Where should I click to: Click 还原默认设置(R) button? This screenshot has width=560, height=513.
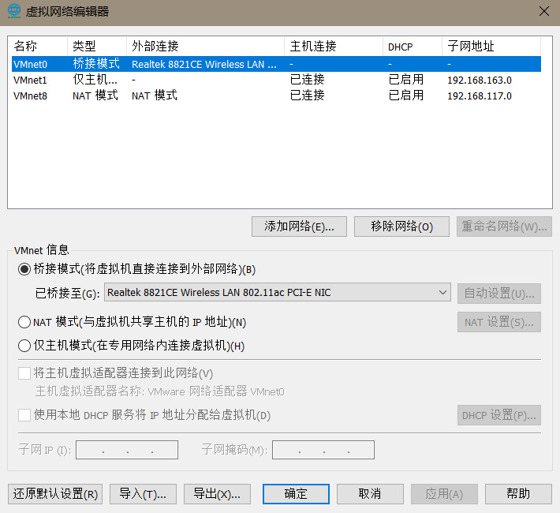click(55, 494)
